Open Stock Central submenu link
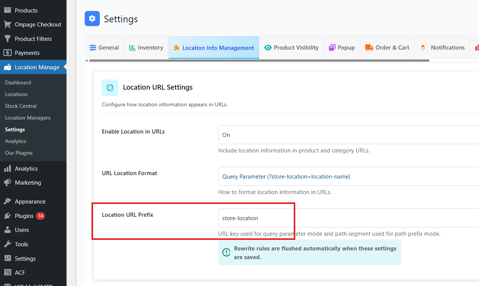479x286 pixels. coord(21,106)
